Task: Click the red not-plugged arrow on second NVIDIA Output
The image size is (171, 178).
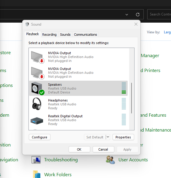Action: pyautogui.click(x=42, y=76)
